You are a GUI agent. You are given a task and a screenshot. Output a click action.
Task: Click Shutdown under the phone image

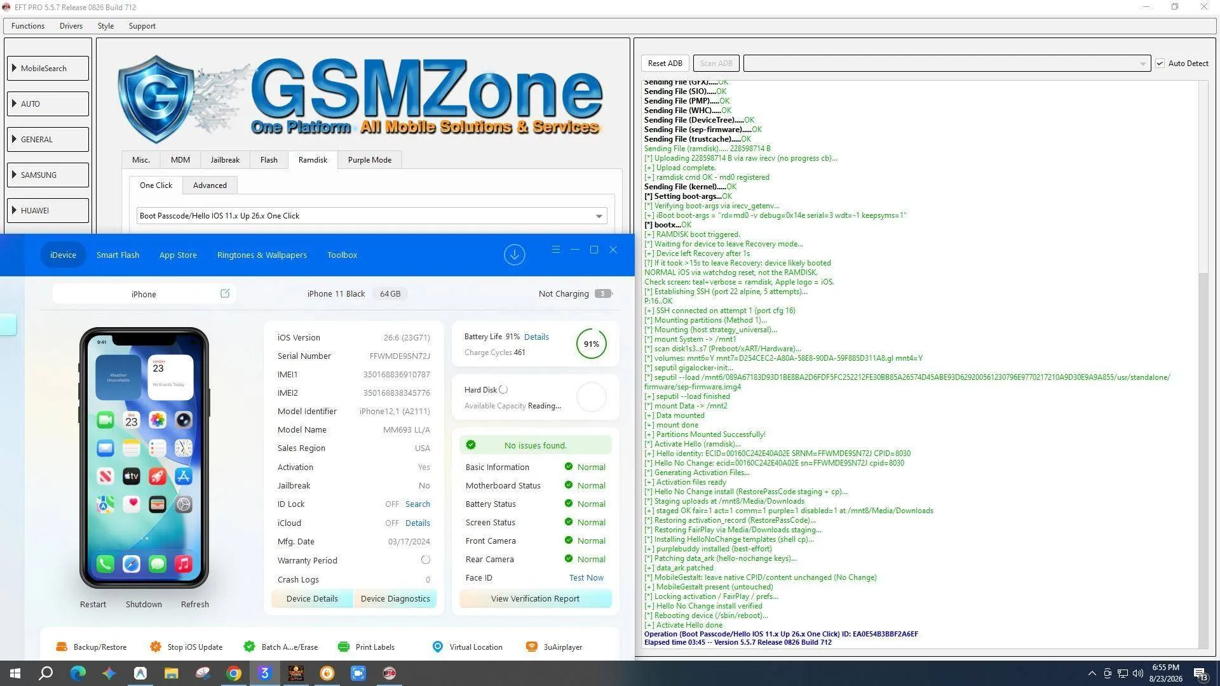pos(144,604)
